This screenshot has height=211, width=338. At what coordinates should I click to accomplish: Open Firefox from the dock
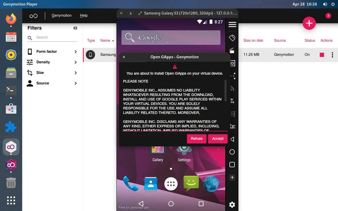point(11,19)
